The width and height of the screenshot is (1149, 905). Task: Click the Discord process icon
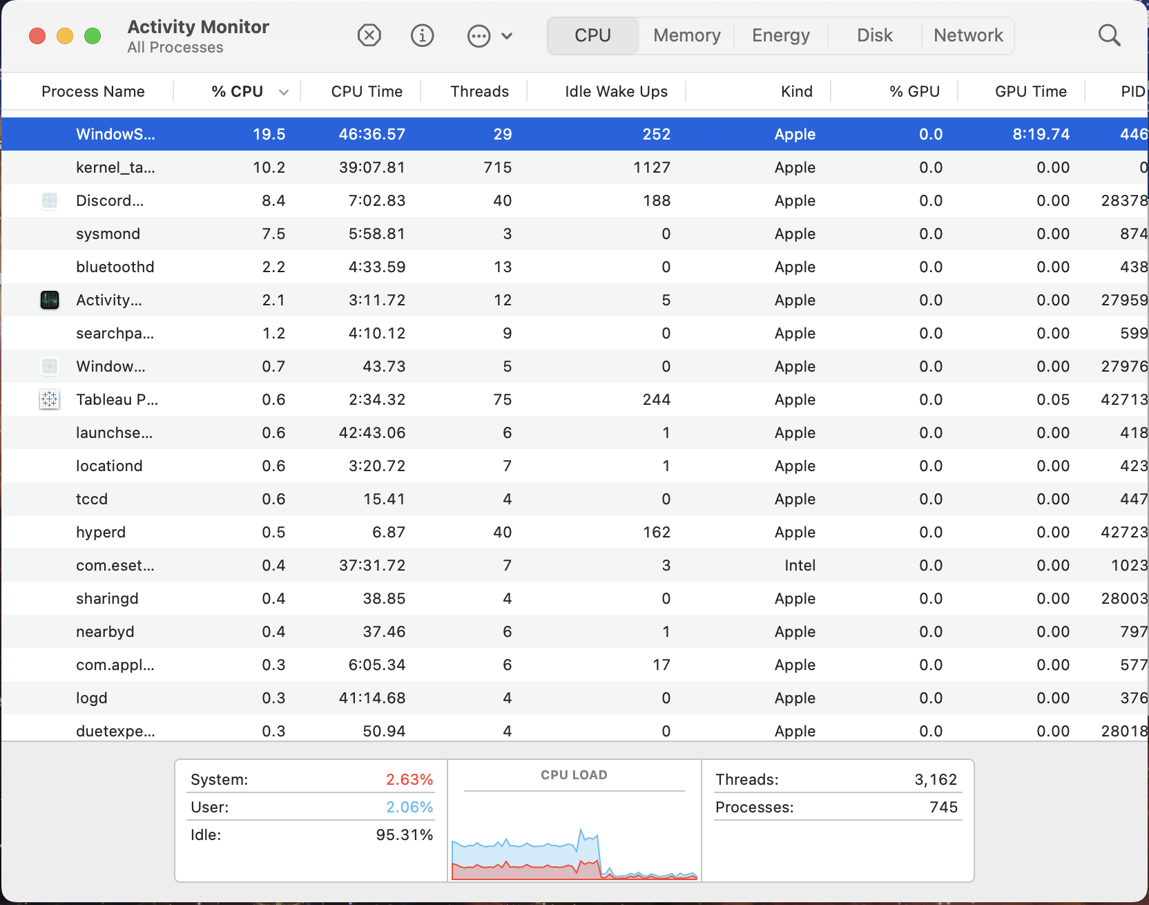click(50, 200)
